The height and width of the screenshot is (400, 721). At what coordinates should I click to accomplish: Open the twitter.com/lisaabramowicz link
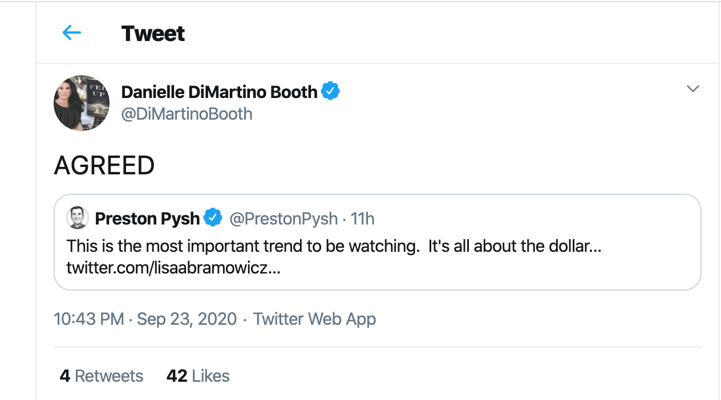tap(173, 268)
